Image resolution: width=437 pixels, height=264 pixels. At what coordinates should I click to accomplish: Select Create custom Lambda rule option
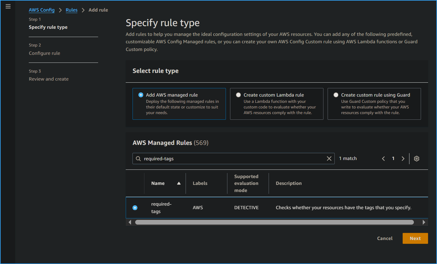(x=238, y=95)
